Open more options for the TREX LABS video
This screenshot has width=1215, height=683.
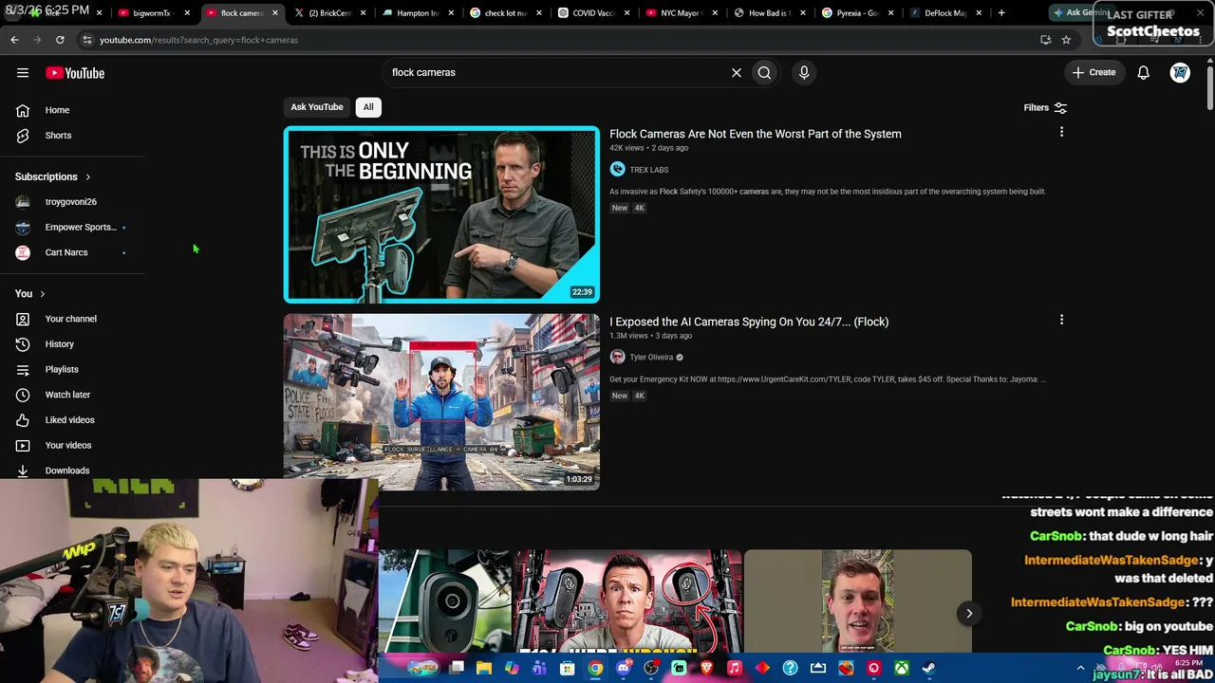(x=1061, y=133)
